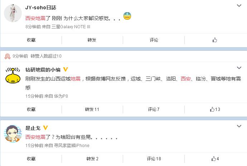Open the yellow chick avatar of 钻研地震的小编
Screen dimensions: 247x166
coord(13,75)
